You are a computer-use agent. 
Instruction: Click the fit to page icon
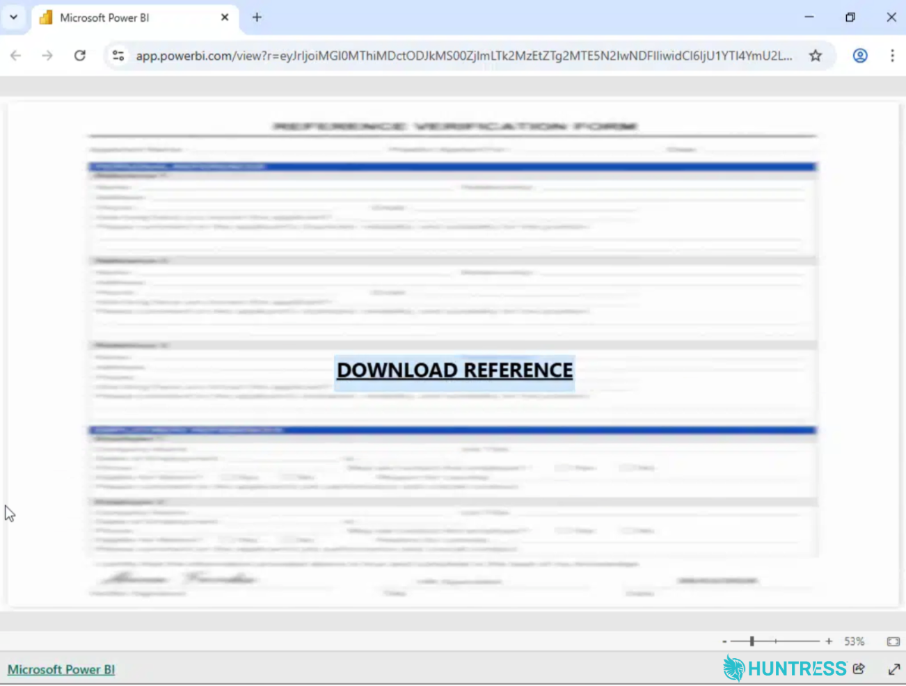point(893,641)
